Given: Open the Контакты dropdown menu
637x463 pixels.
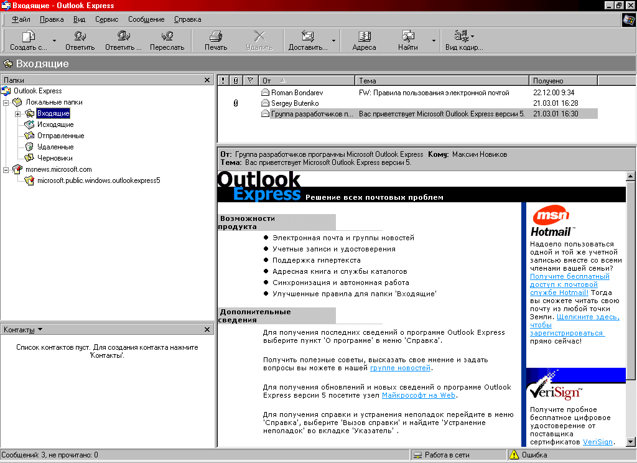Looking at the screenshot, I should coord(23,330).
